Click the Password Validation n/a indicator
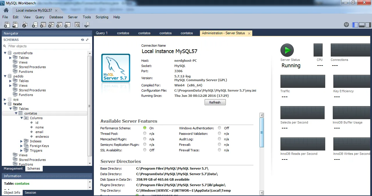 pyautogui.click(x=219, y=133)
